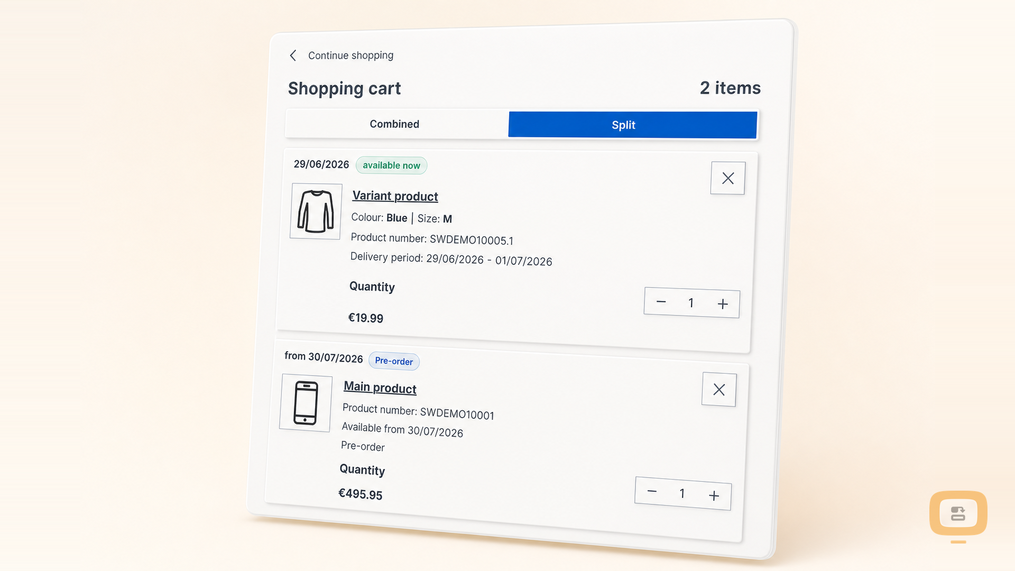Decrease Main product quantity with the minus icon
The image size is (1015, 571).
652,491
